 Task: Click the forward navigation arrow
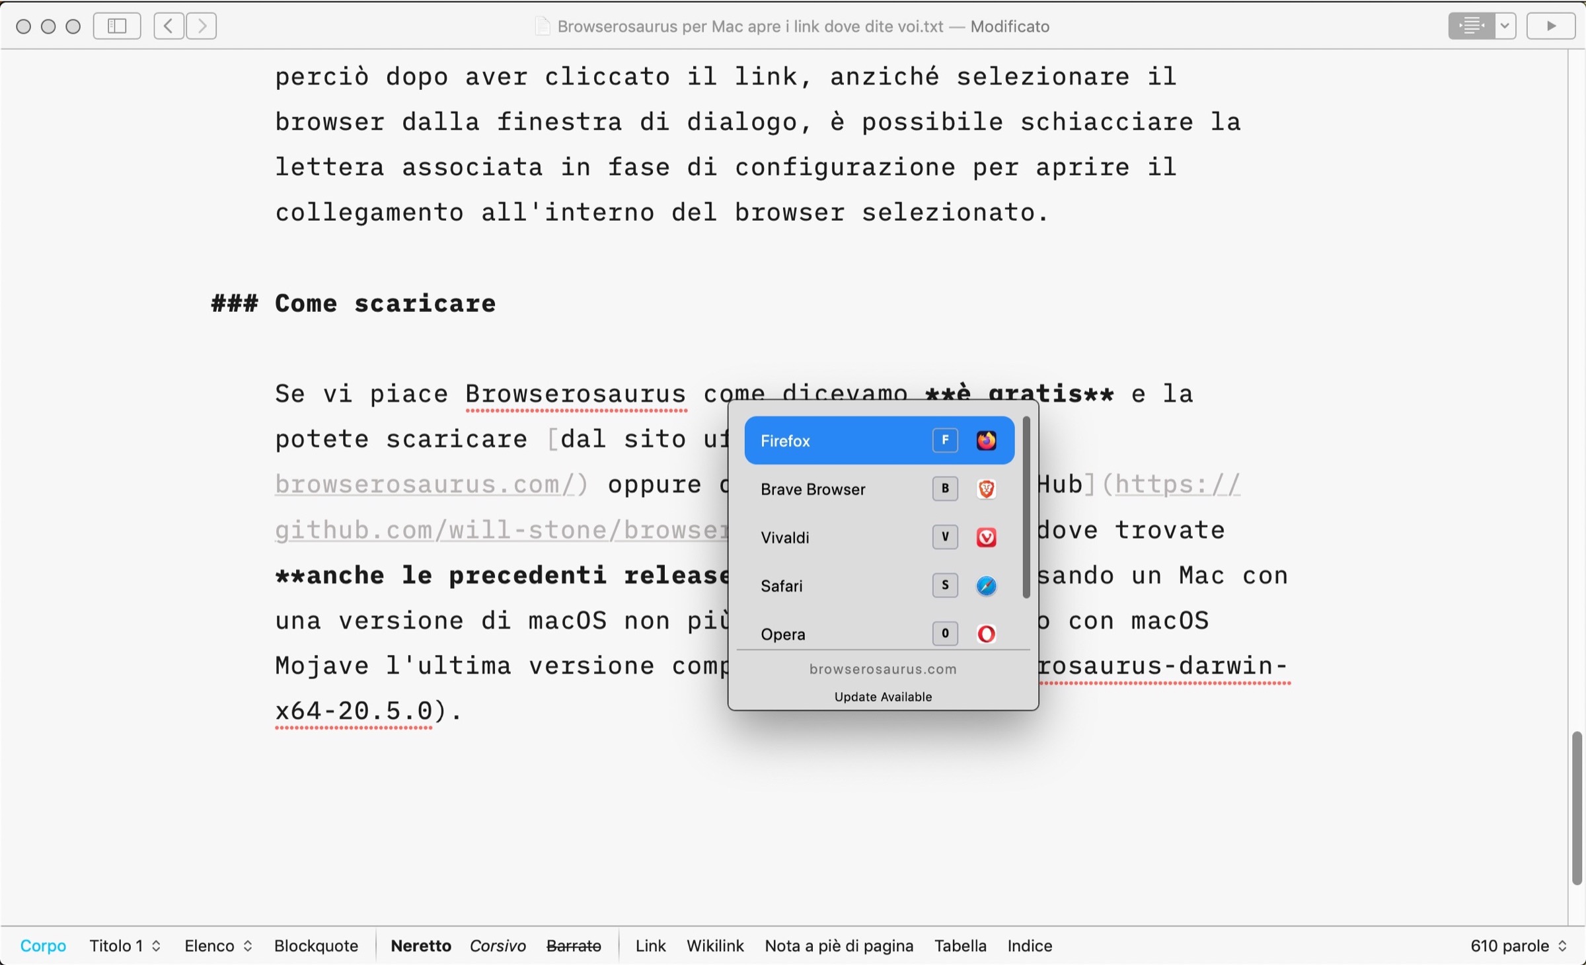(x=202, y=26)
